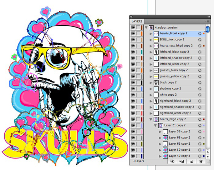
Task: Click Make/Release Clipping Mask icon
Action: (172, 161)
